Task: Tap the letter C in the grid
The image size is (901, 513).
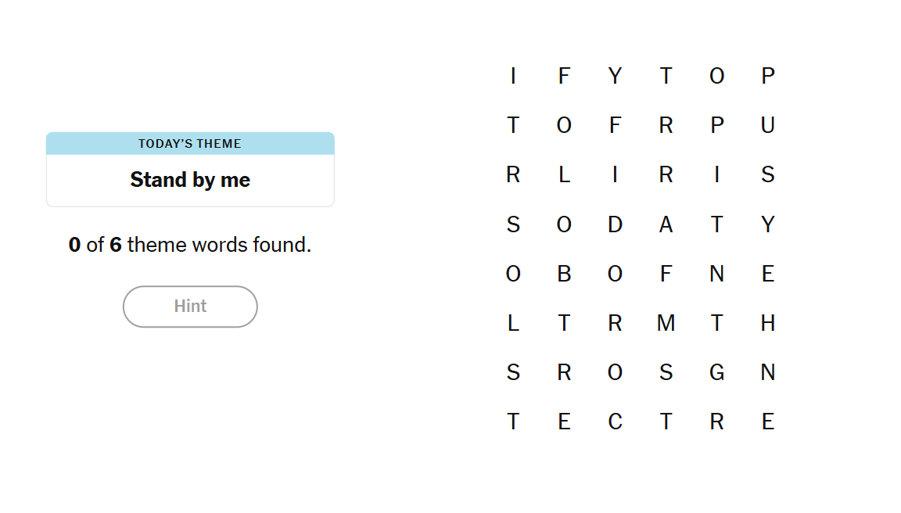Action: click(x=615, y=422)
